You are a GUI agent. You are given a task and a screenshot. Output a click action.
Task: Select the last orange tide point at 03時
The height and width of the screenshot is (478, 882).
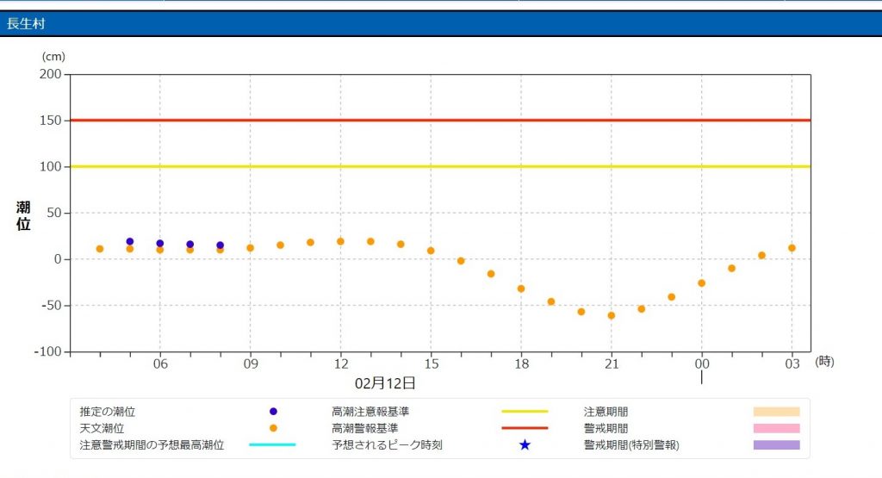click(792, 248)
